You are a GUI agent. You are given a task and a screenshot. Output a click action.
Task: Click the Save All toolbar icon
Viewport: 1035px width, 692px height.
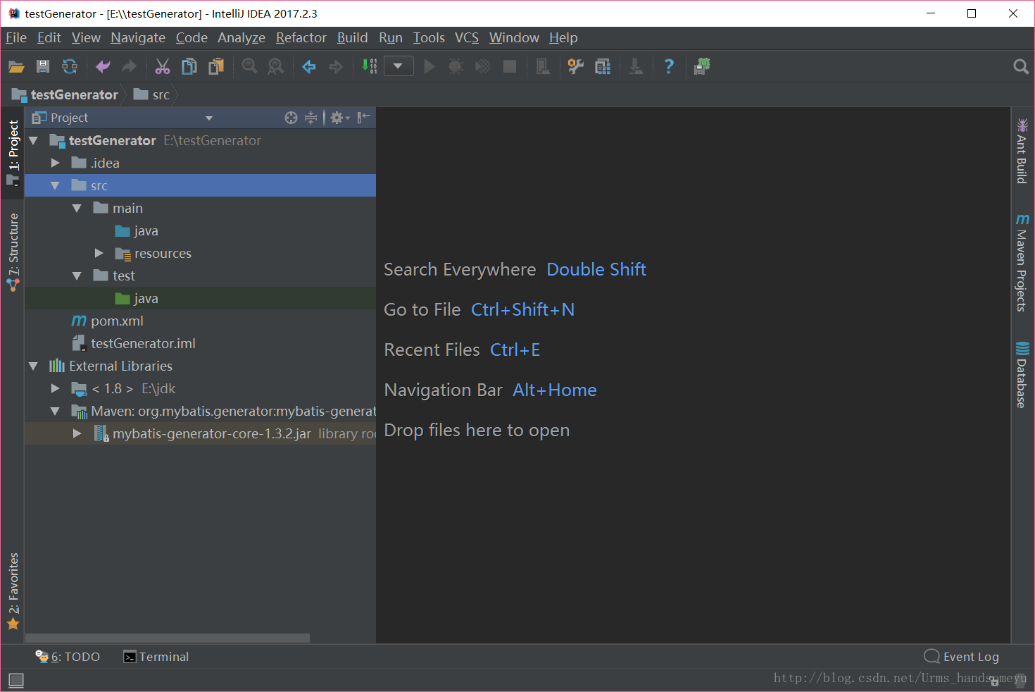(43, 66)
